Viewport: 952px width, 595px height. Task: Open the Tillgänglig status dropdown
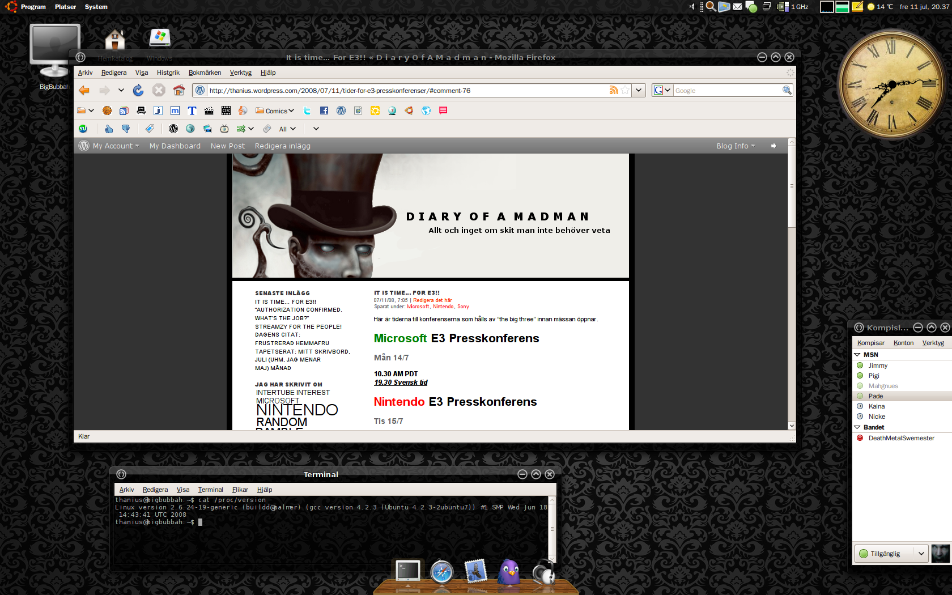(921, 554)
